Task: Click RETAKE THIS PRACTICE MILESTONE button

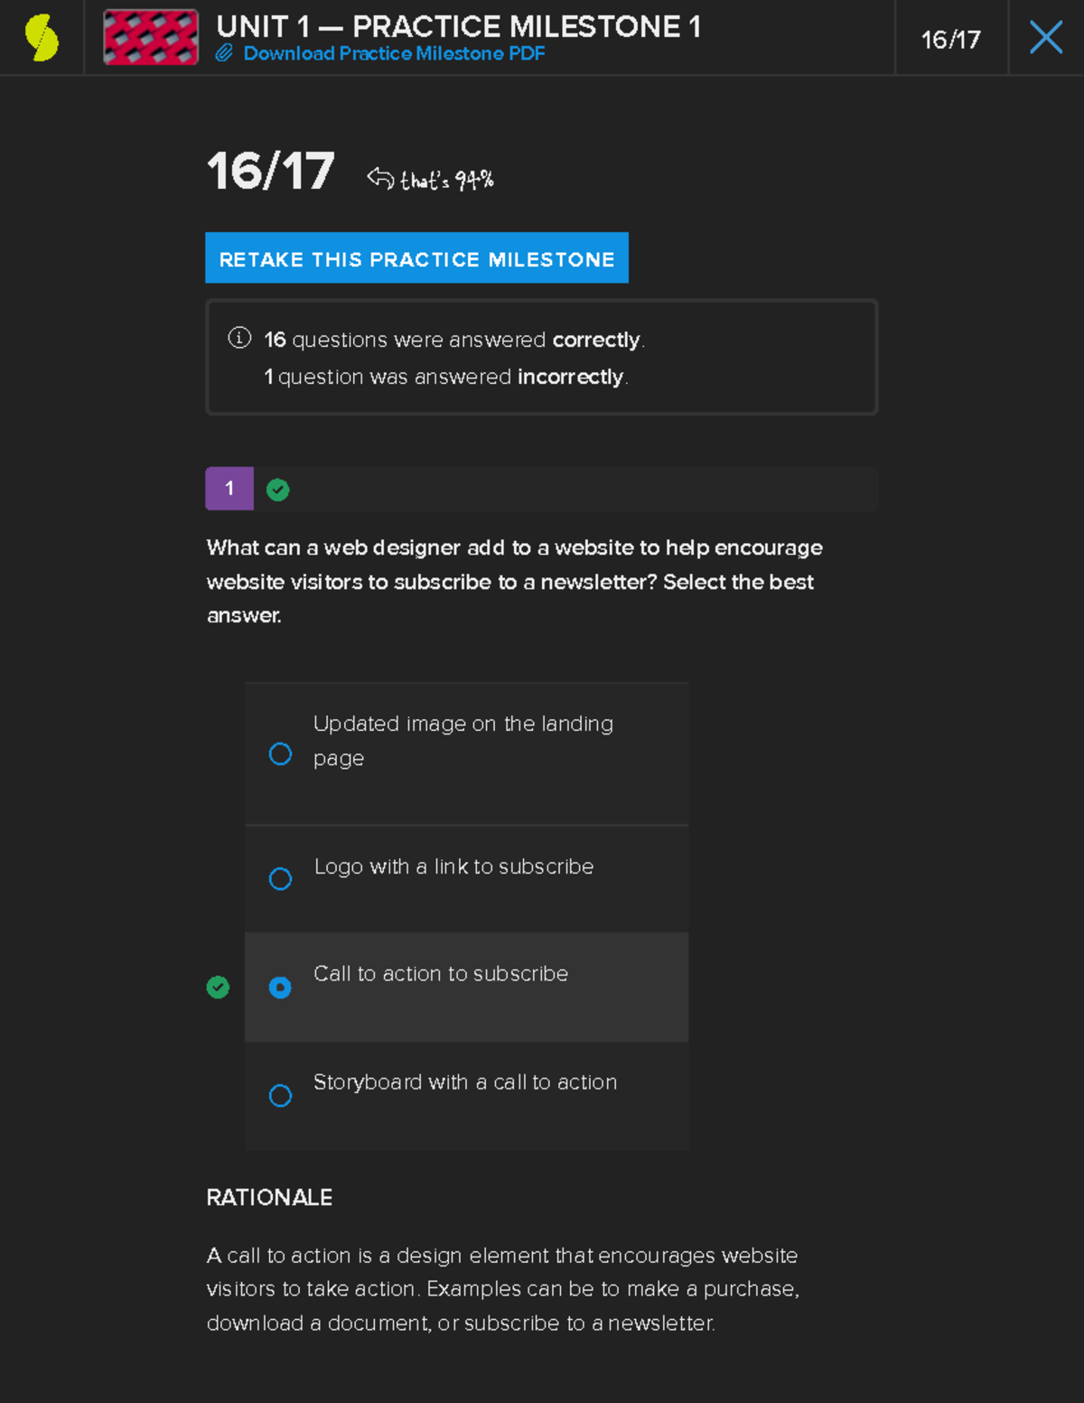Action: [416, 259]
